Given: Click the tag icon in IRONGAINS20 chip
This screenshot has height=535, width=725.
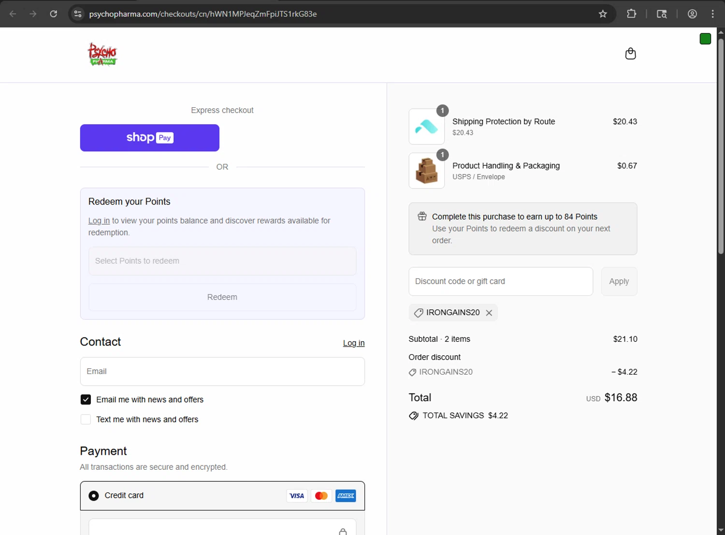Looking at the screenshot, I should [x=419, y=313].
